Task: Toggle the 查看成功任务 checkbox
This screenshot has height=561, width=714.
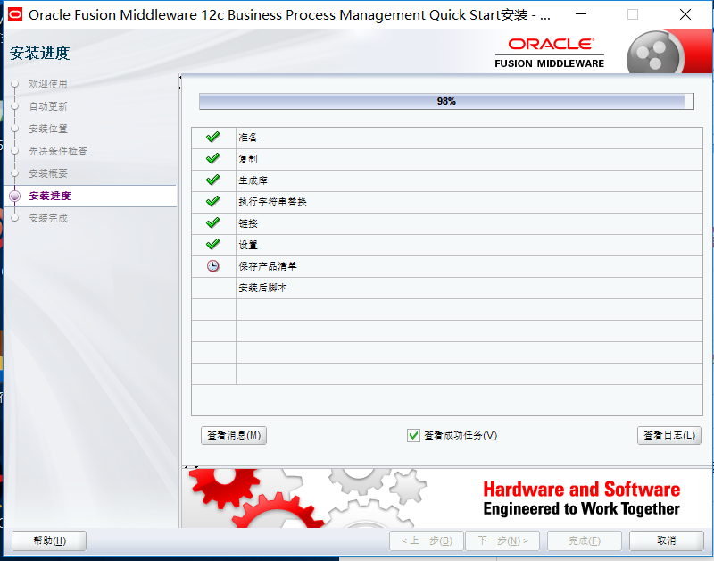Action: [x=413, y=434]
